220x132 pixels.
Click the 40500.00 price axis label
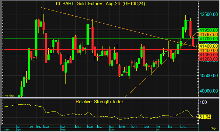pyautogui.click(x=207, y=76)
